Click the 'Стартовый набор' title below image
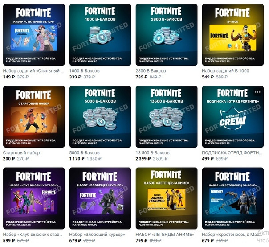 pyautogui.click(x=21, y=152)
